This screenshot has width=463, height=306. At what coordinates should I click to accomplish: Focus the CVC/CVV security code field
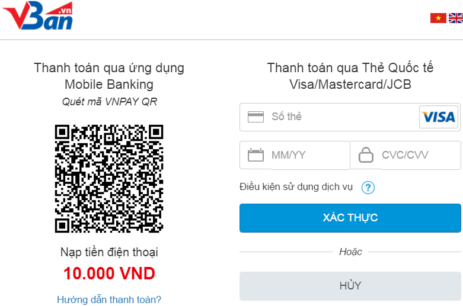(x=415, y=155)
